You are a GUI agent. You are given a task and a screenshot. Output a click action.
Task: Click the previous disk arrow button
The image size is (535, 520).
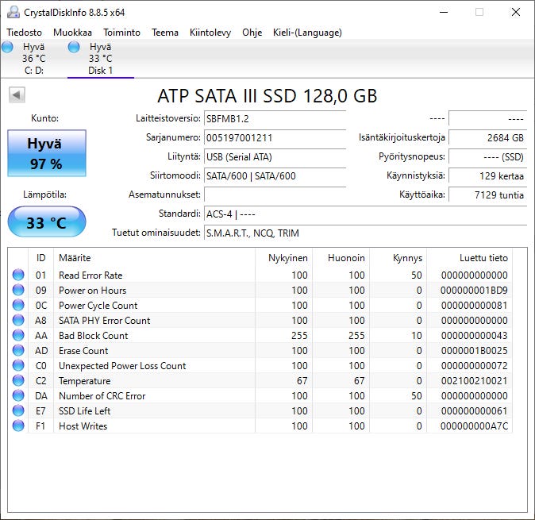pyautogui.click(x=17, y=95)
